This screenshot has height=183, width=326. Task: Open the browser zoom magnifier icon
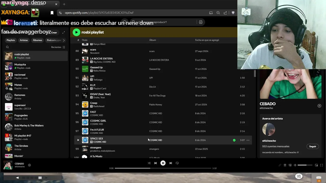pos(218,13)
